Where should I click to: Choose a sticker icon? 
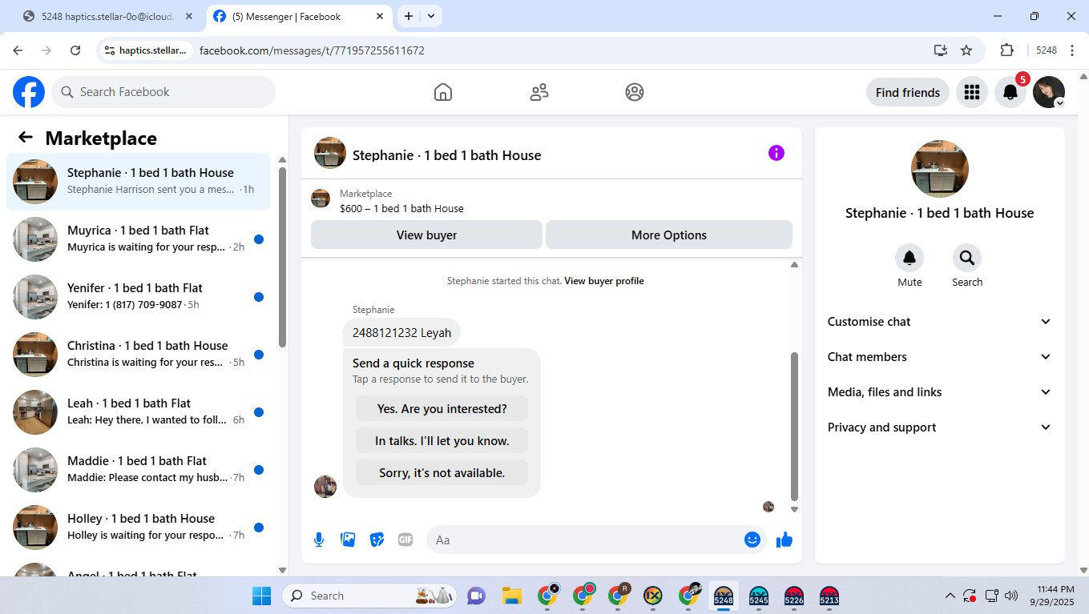click(x=377, y=540)
